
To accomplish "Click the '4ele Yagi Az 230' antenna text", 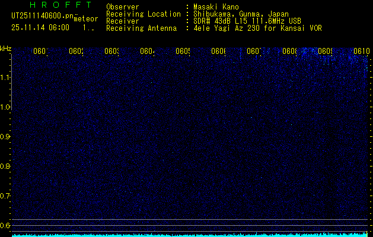I will (x=257, y=28).
